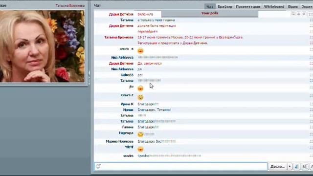Click 'Spasibo' message from sandra
The image size is (313, 176).
coord(169,156)
